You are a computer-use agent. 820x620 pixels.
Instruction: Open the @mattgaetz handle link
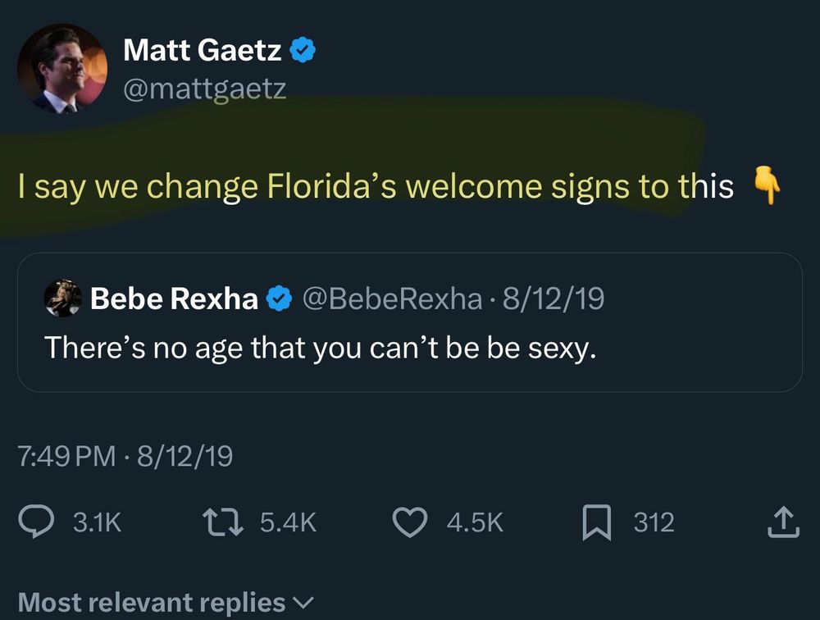click(x=204, y=88)
